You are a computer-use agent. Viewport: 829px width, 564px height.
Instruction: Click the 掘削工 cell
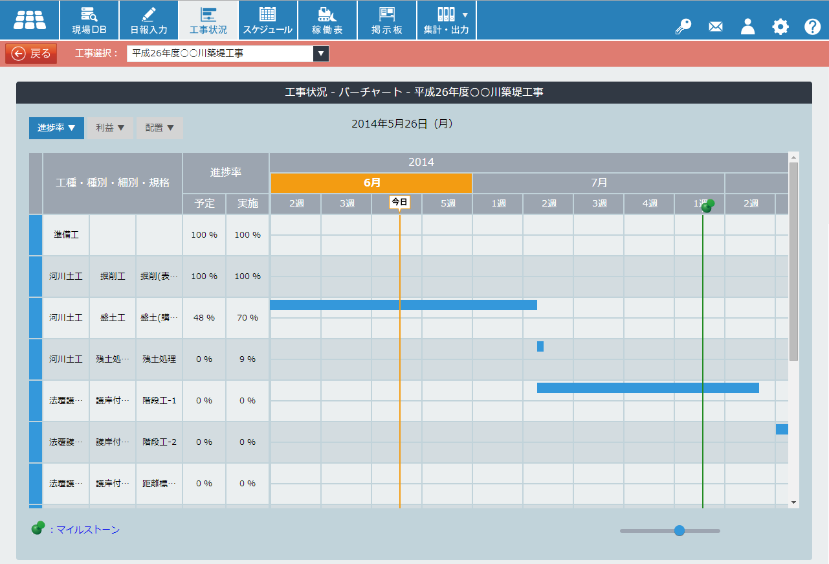[x=113, y=276]
